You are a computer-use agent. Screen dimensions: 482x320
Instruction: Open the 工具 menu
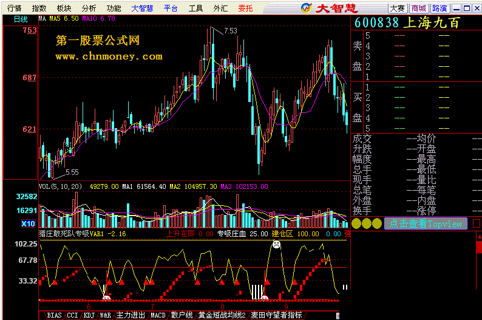pyautogui.click(x=195, y=9)
